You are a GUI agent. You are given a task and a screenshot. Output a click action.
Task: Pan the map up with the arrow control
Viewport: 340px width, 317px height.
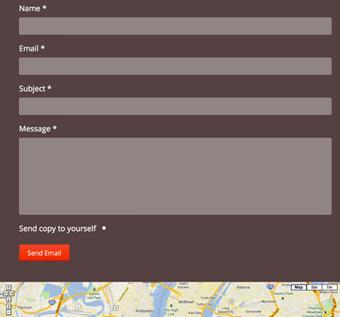tap(9, 288)
